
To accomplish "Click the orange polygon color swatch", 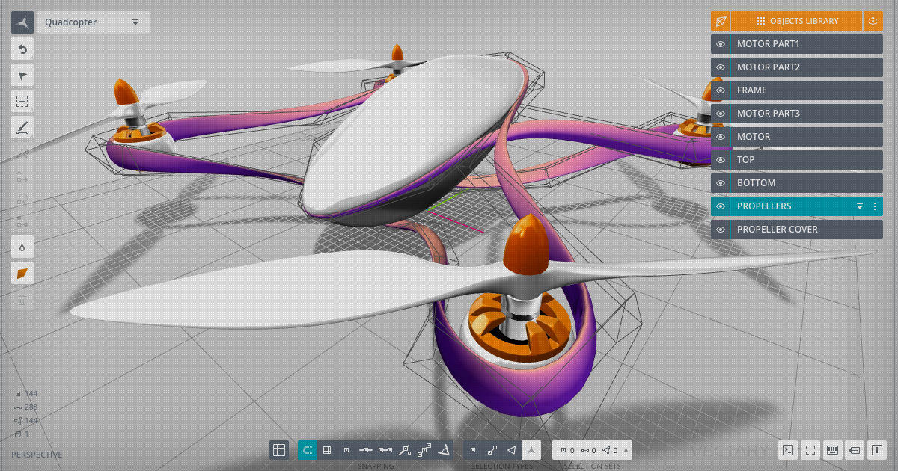I will click(x=22, y=273).
